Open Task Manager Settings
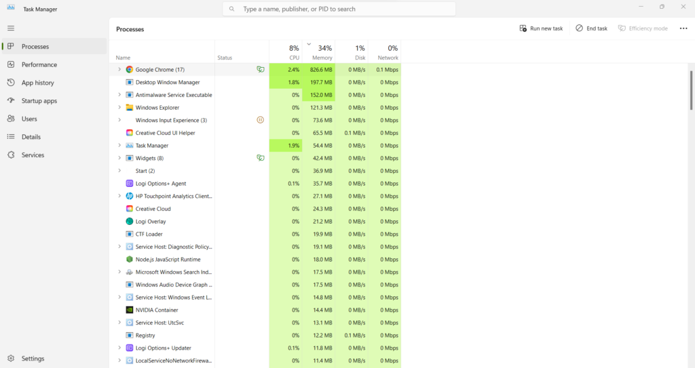The width and height of the screenshot is (695, 368). [x=54, y=359]
